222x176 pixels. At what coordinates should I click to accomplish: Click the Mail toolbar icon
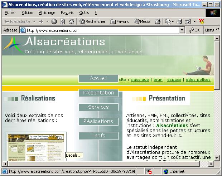point(168,21)
